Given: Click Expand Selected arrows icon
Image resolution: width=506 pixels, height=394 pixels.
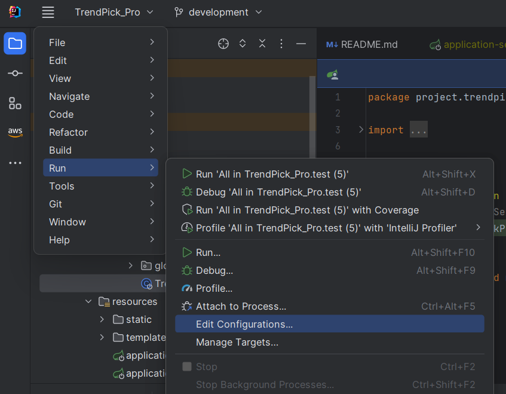Looking at the screenshot, I should pos(243,43).
